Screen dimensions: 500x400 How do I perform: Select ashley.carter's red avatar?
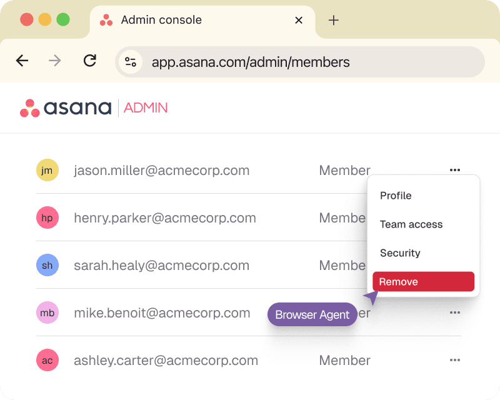[x=47, y=360]
